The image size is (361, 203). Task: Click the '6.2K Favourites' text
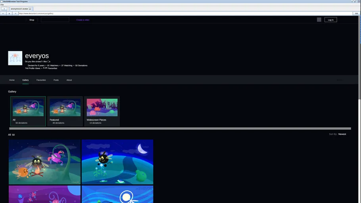[x=50, y=68]
